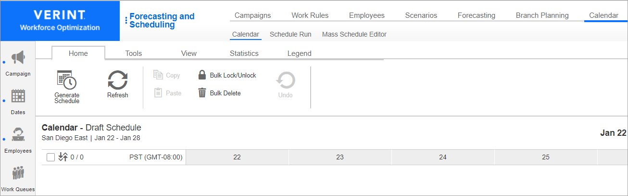Viewport: 628px width, 196px height.
Task: Open the Legend ribbon tab
Action: coord(300,53)
